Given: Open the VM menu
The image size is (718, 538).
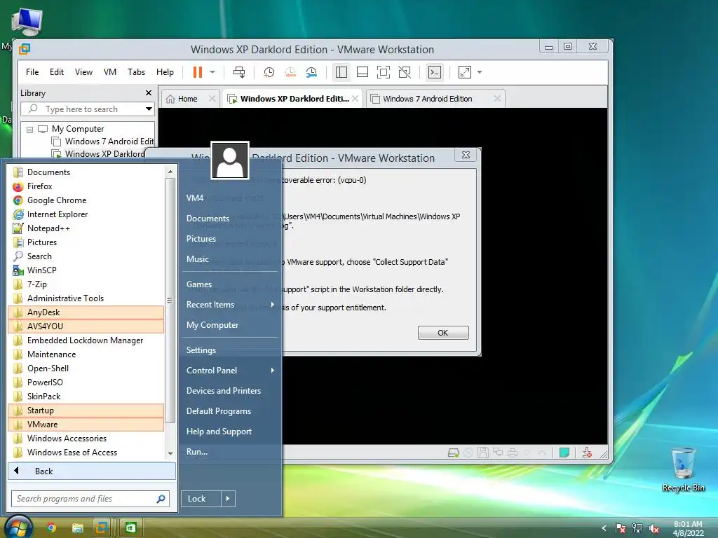Looking at the screenshot, I should pyautogui.click(x=110, y=72).
